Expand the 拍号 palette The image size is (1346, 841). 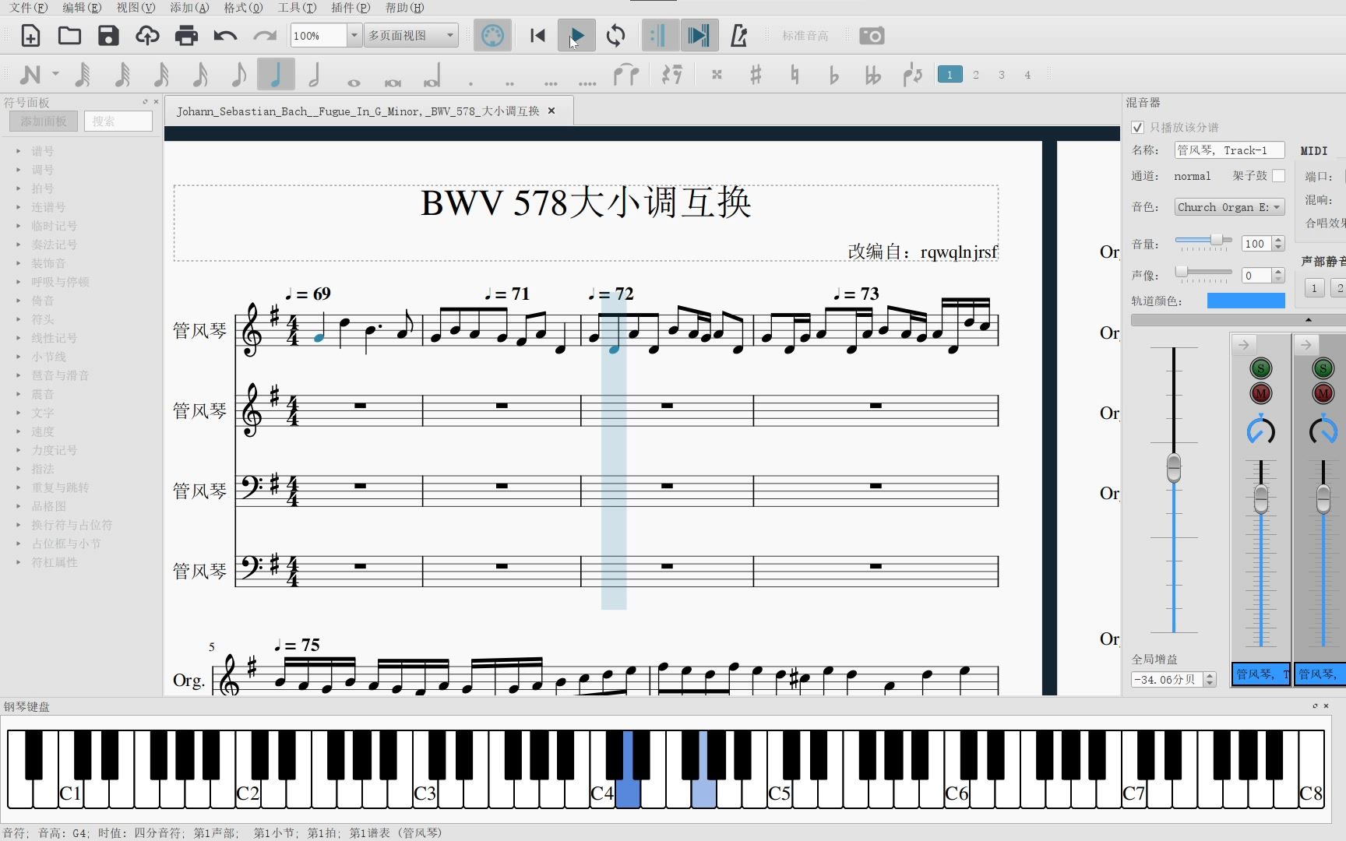click(x=18, y=188)
